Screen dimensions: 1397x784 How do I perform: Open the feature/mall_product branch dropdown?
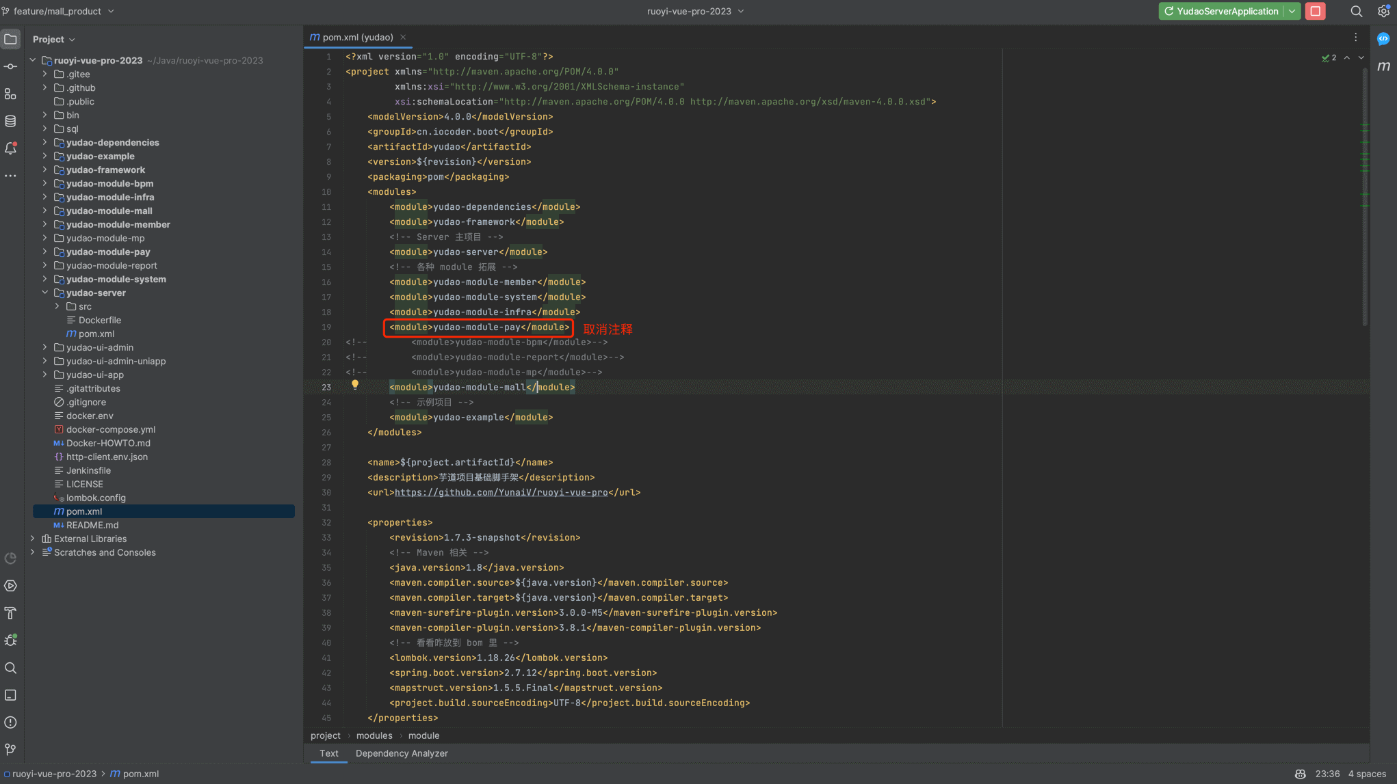pyautogui.click(x=59, y=11)
